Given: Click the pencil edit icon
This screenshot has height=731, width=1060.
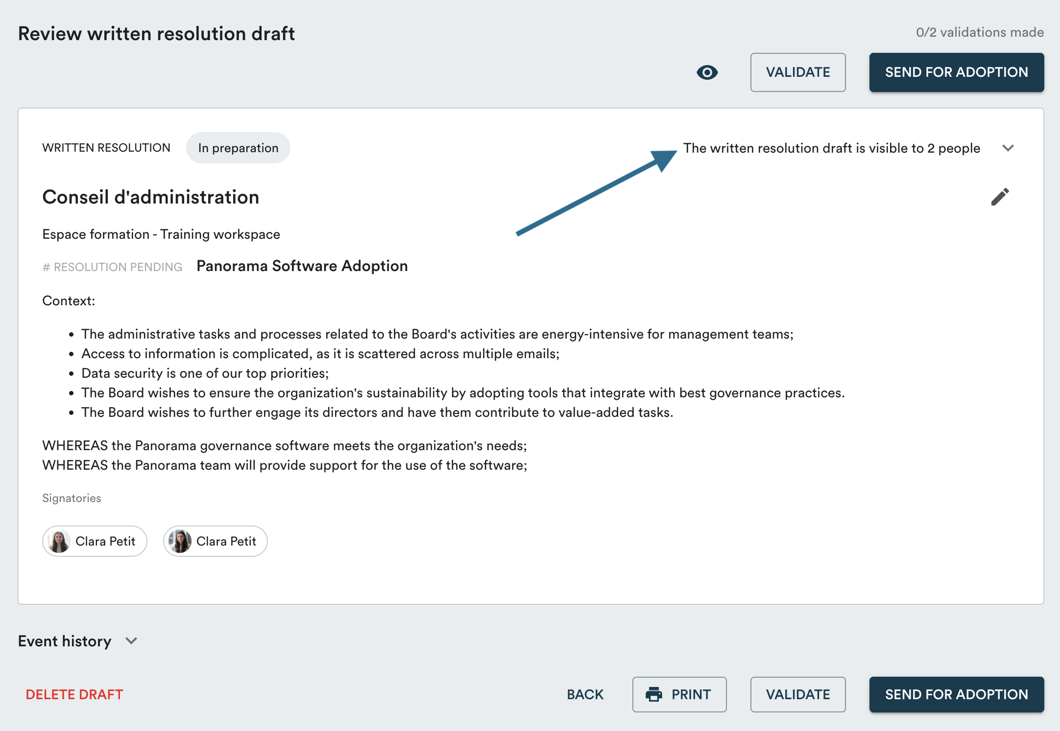Looking at the screenshot, I should pyautogui.click(x=1000, y=197).
